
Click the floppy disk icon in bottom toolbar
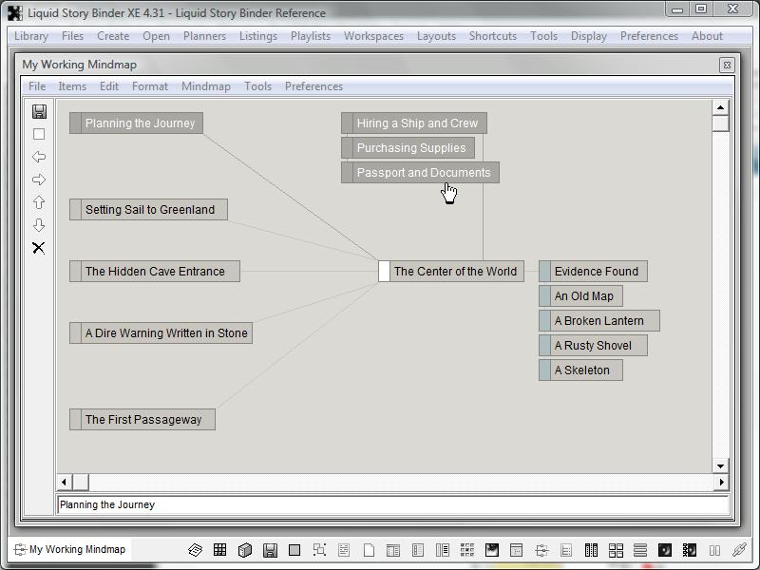click(270, 550)
